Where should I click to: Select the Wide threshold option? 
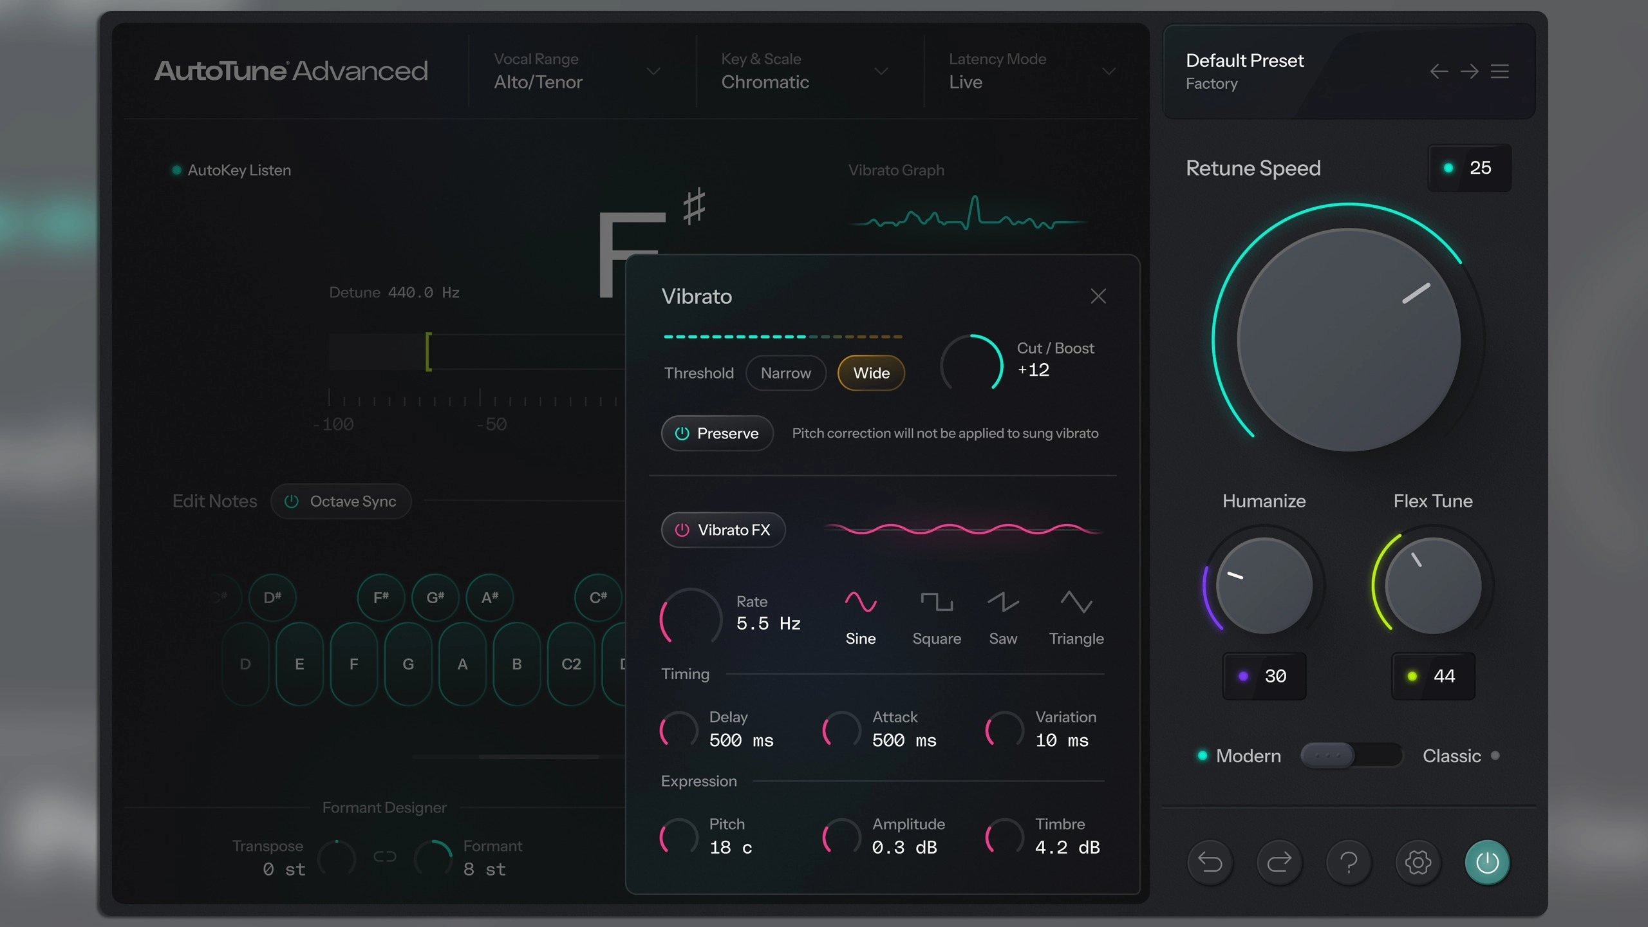tap(871, 373)
